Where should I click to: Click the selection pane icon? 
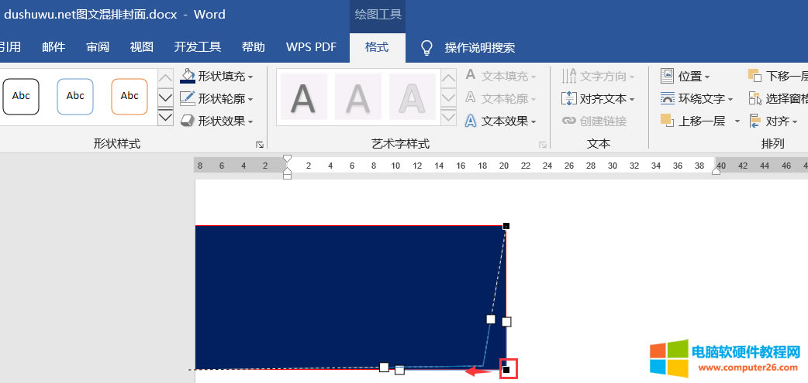point(755,99)
